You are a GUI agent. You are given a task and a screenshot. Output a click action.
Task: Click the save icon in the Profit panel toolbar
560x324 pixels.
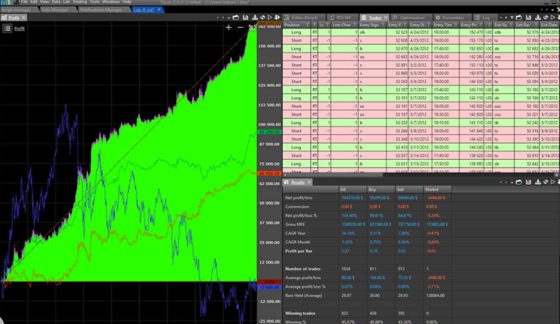(x=245, y=17)
